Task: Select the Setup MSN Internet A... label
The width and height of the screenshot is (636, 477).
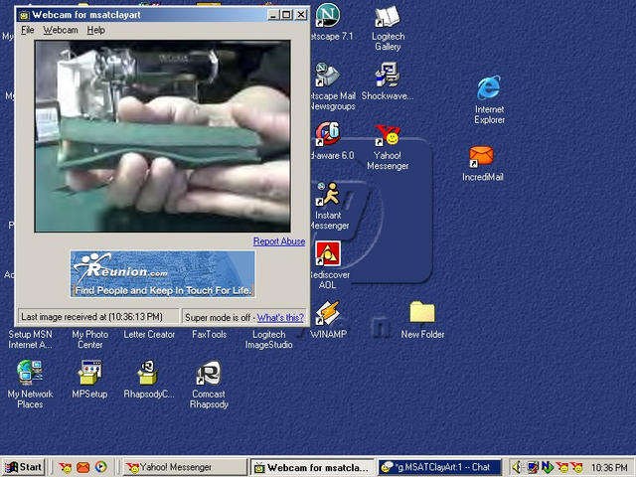Action: (x=30, y=340)
